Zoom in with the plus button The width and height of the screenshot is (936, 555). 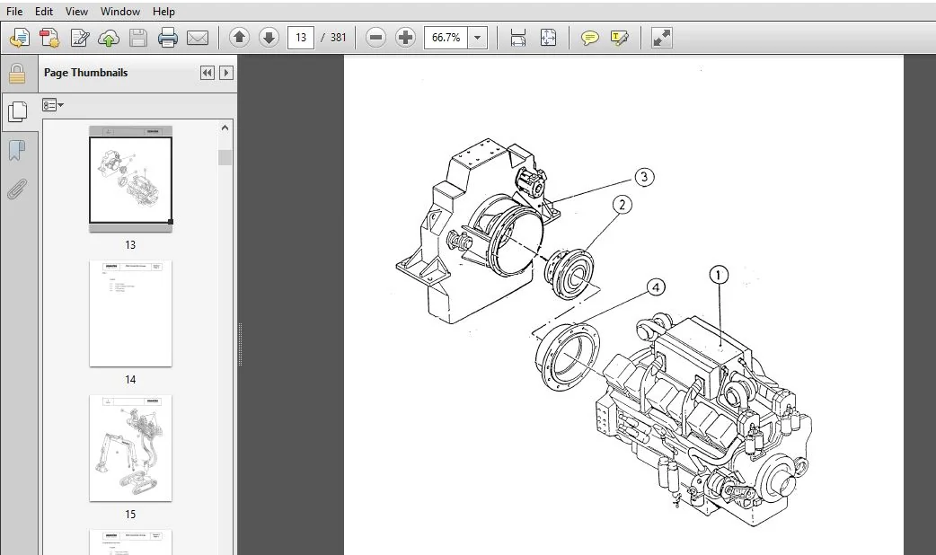[405, 38]
